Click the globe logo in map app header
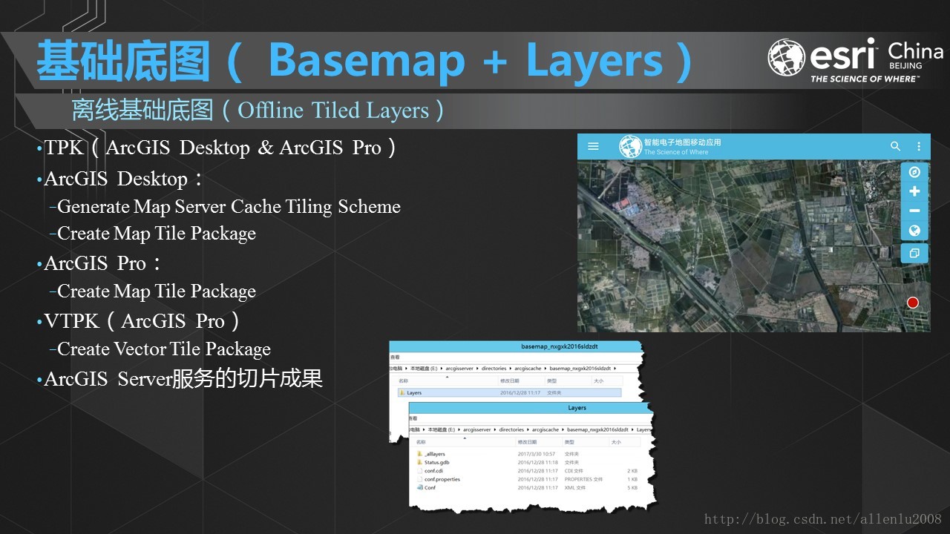950x534 pixels. coord(630,146)
